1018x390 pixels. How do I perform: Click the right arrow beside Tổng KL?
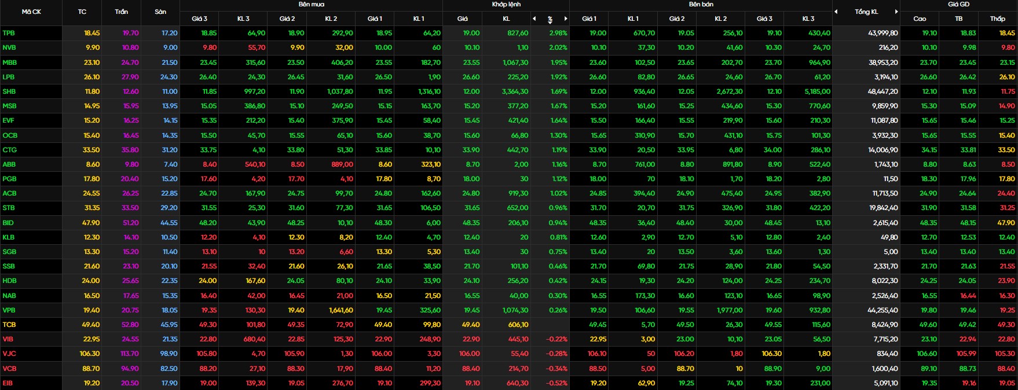[x=896, y=12]
